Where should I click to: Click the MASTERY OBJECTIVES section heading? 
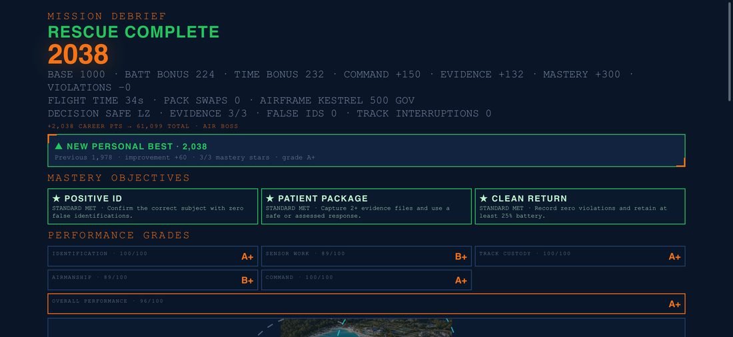point(119,178)
